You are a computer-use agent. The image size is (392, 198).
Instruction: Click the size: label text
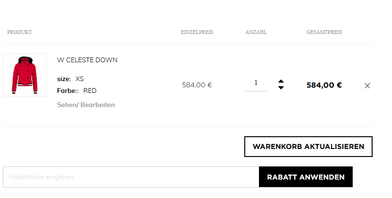pos(64,79)
